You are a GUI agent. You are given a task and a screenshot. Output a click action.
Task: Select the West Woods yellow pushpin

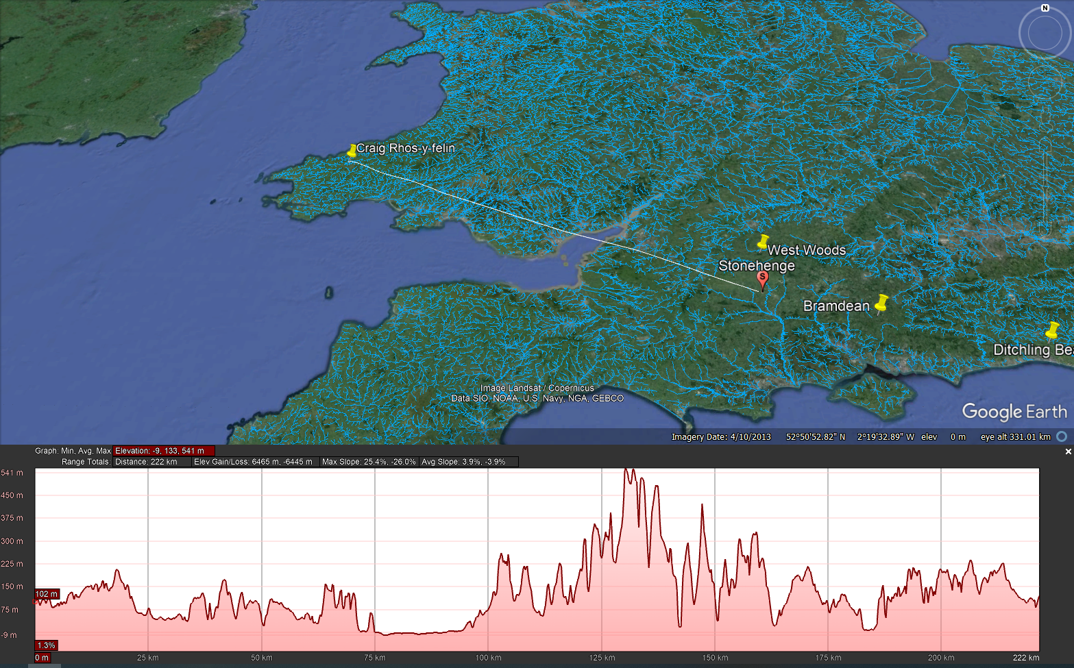763,241
